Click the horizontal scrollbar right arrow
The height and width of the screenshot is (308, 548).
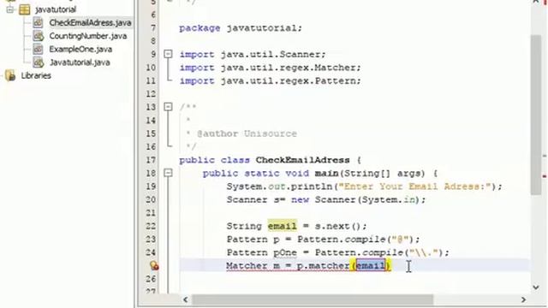pos(523,299)
